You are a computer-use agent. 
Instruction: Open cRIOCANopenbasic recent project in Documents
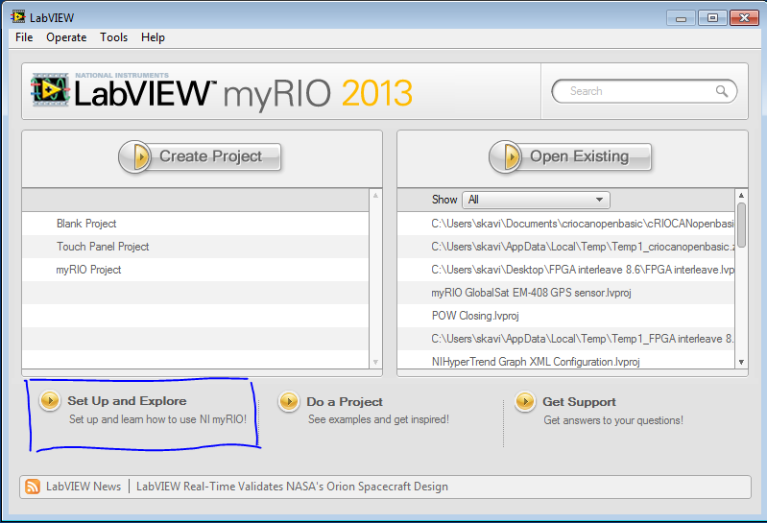click(x=566, y=224)
